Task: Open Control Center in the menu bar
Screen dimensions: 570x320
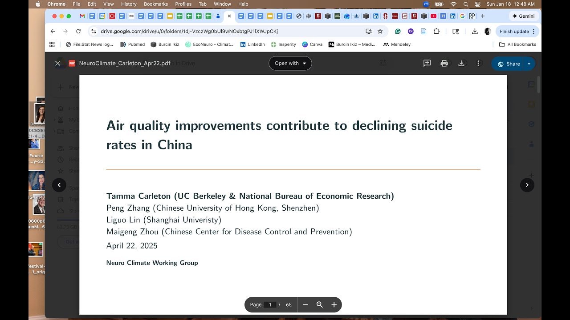Action: pos(478,4)
